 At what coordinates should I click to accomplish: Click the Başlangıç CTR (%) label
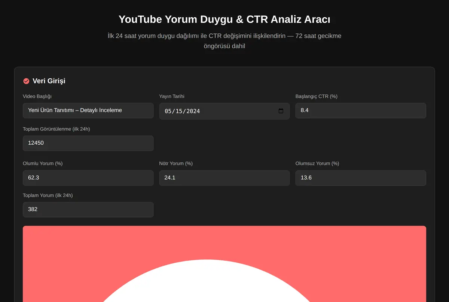pos(317,96)
